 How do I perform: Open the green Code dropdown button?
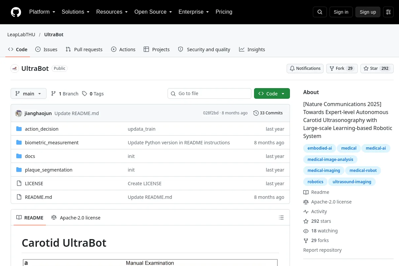pyautogui.click(x=272, y=94)
